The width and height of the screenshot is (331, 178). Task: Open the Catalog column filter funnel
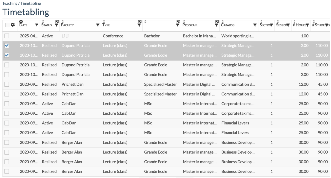click(255, 25)
